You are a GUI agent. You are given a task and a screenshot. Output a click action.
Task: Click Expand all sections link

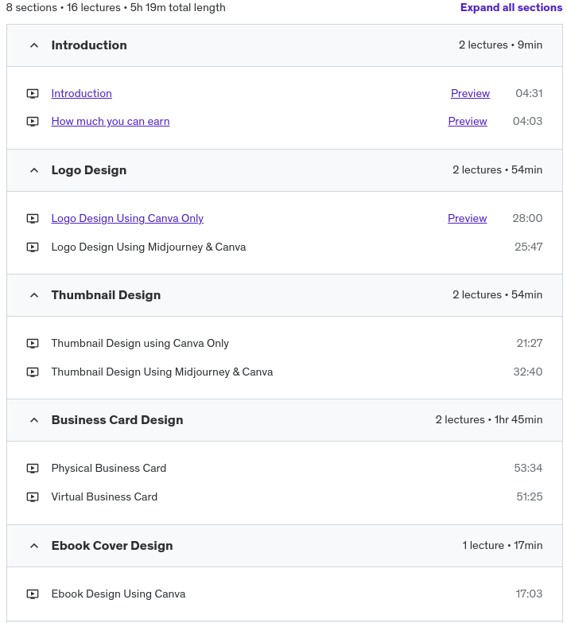point(511,8)
